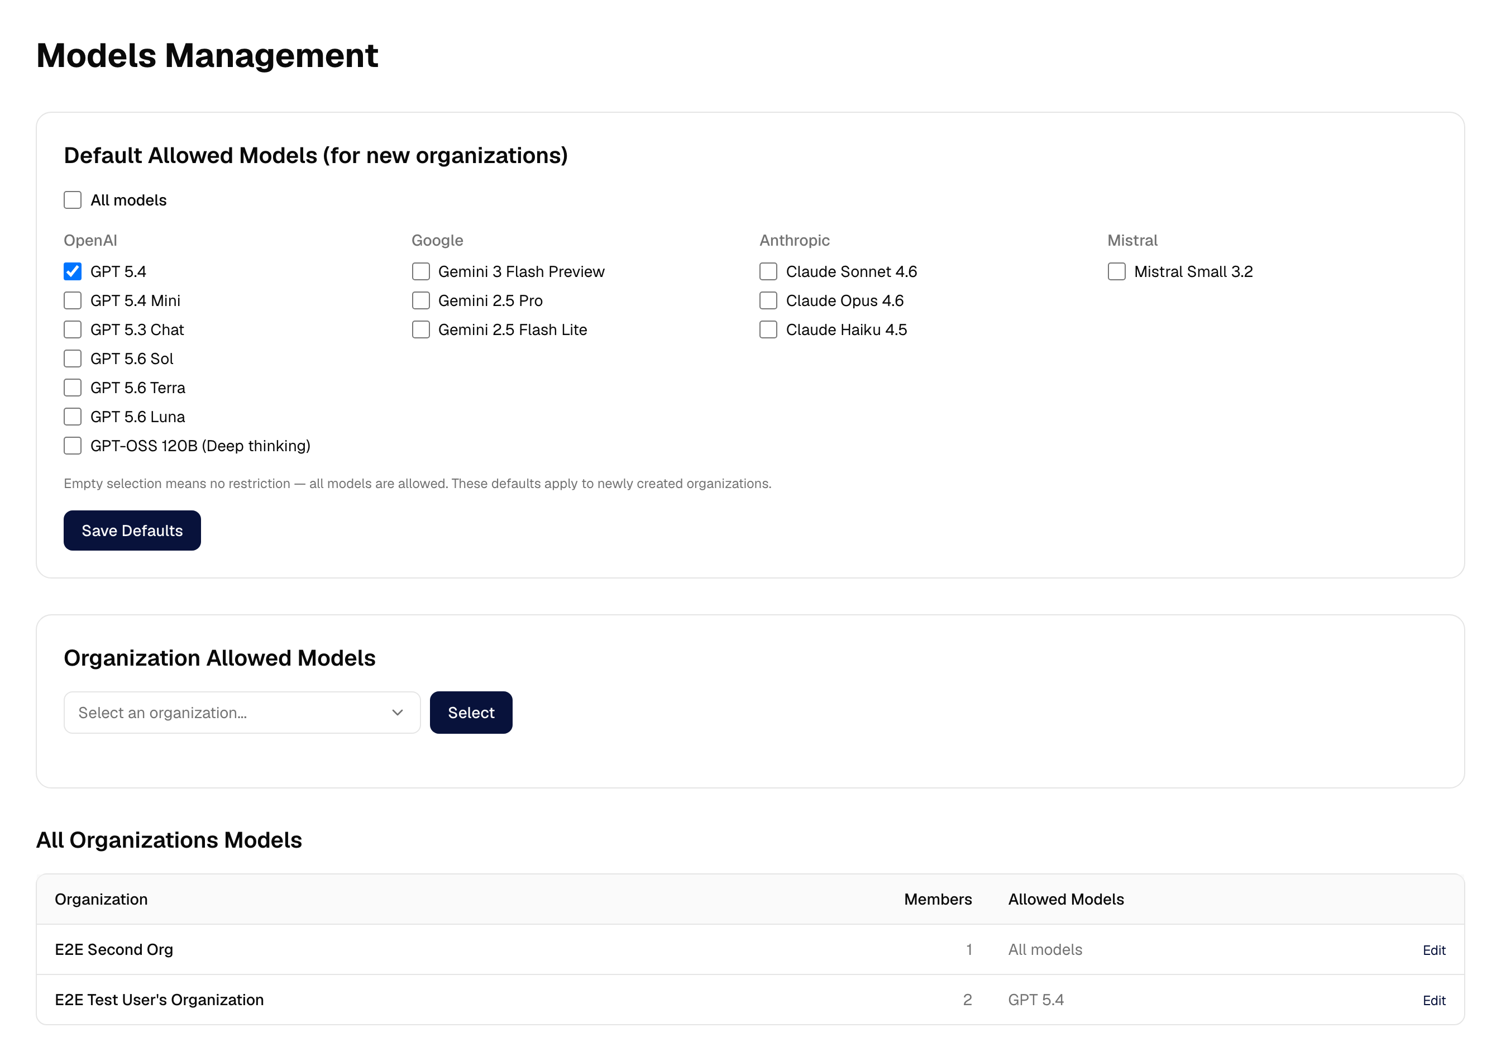Select the GPT 5.6 Sol checkbox
The image size is (1501, 1061).
tap(73, 359)
